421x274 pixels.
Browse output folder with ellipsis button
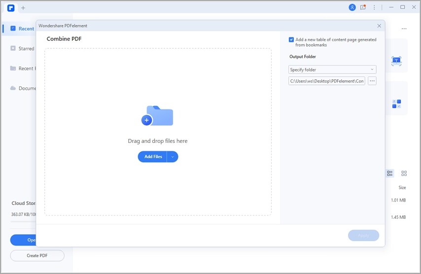click(372, 81)
